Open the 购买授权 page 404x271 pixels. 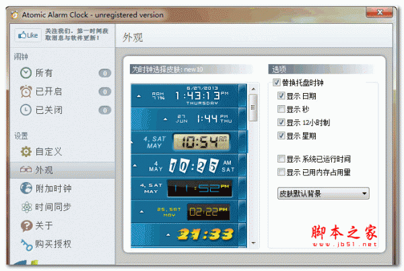pyautogui.click(x=63, y=245)
